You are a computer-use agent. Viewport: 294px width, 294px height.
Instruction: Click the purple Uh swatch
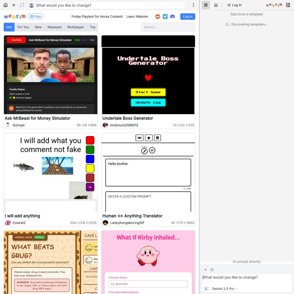pos(90,187)
